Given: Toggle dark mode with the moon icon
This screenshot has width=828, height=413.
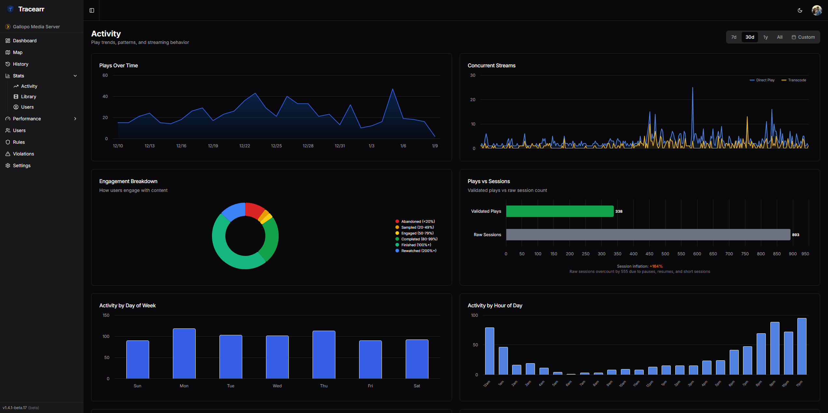Looking at the screenshot, I should (800, 10).
